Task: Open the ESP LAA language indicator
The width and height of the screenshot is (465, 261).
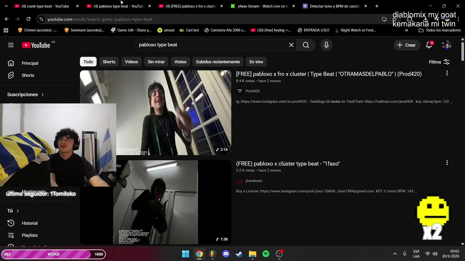Action: (x=416, y=254)
